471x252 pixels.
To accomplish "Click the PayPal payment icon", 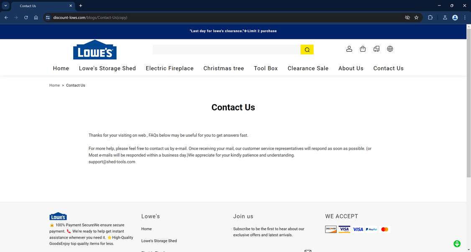I will [x=371, y=229].
